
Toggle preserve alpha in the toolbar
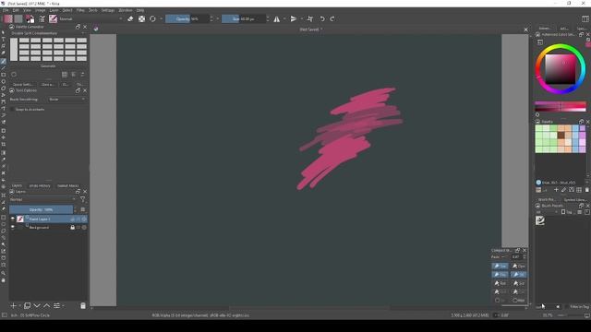141,18
